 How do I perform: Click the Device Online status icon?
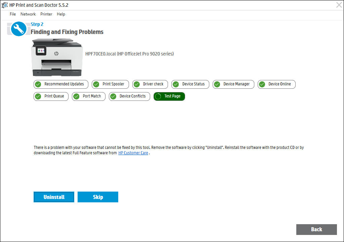tap(262, 84)
